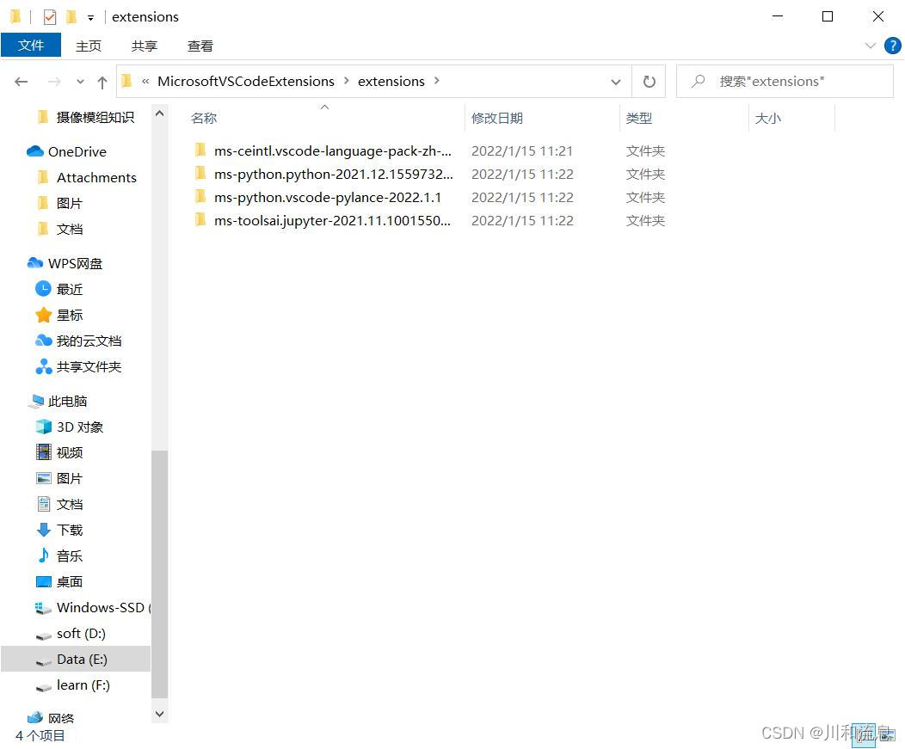Screen dimensions: 905x749
Task: Sort by 类型 column header
Action: (x=639, y=119)
